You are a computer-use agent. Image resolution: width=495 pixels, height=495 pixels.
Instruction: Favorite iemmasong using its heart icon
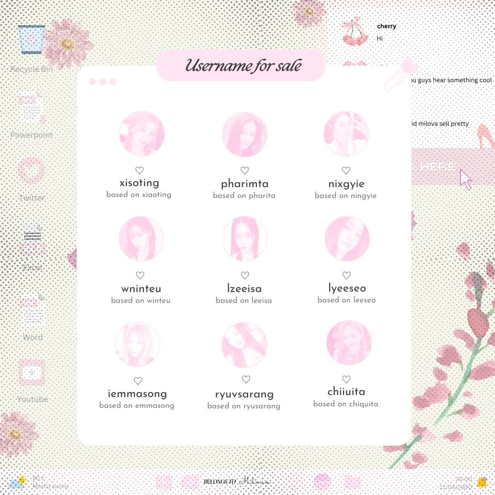coord(138,381)
